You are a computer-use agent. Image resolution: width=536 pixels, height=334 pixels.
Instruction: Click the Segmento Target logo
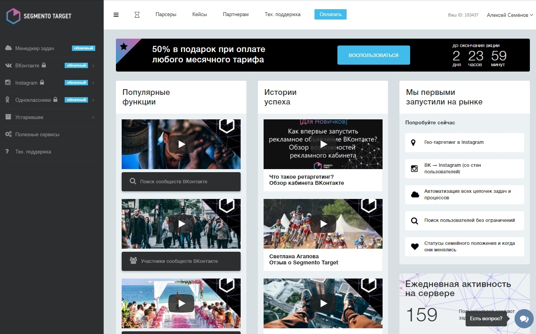pyautogui.click(x=39, y=16)
